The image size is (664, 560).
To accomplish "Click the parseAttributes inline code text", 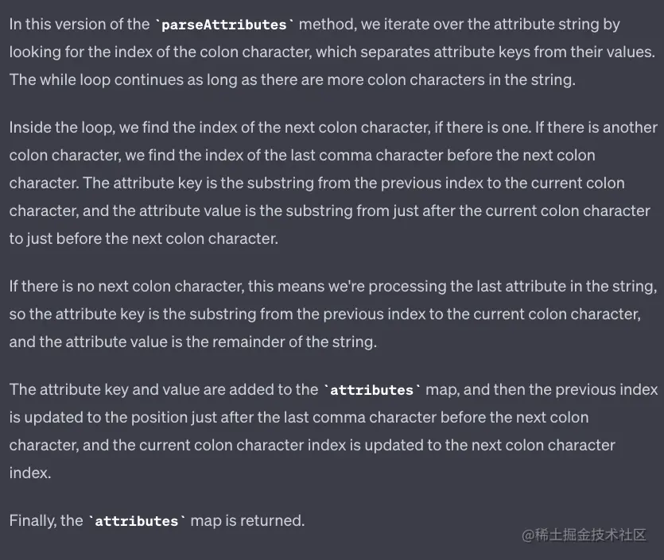I will [224, 25].
